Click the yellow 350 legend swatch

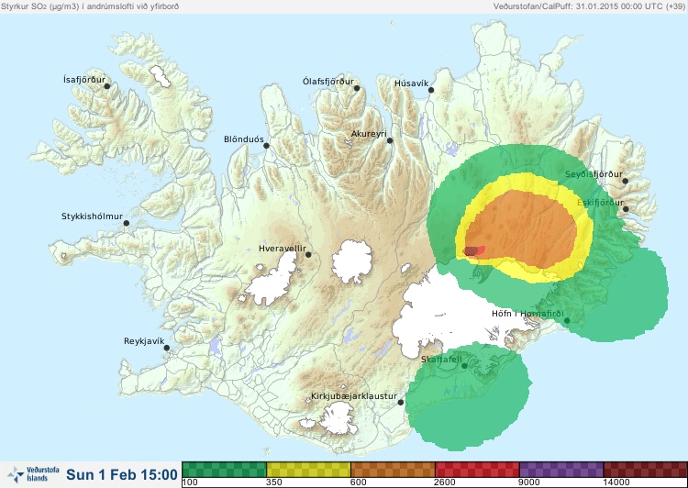tap(308, 470)
